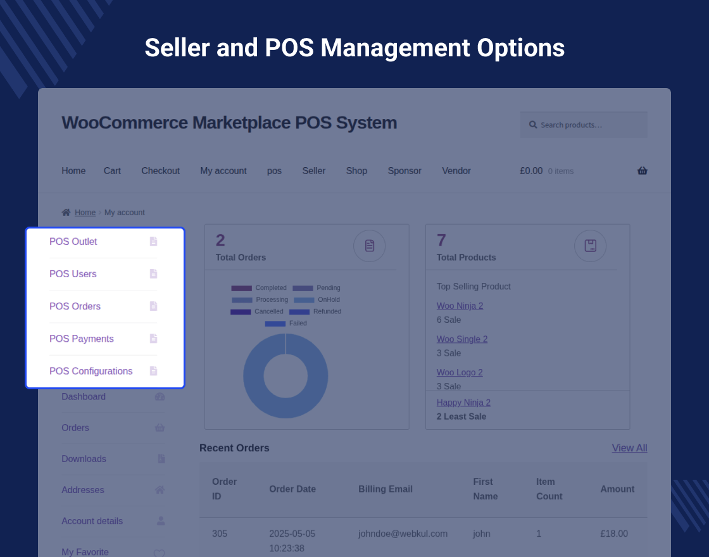Viewport: 709px width, 557px height.
Task: Click the Home breadcrumb link
Action: pos(85,213)
